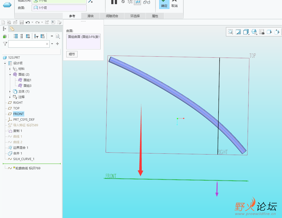
Task: Click the tree filter icon
Action: [36, 36]
